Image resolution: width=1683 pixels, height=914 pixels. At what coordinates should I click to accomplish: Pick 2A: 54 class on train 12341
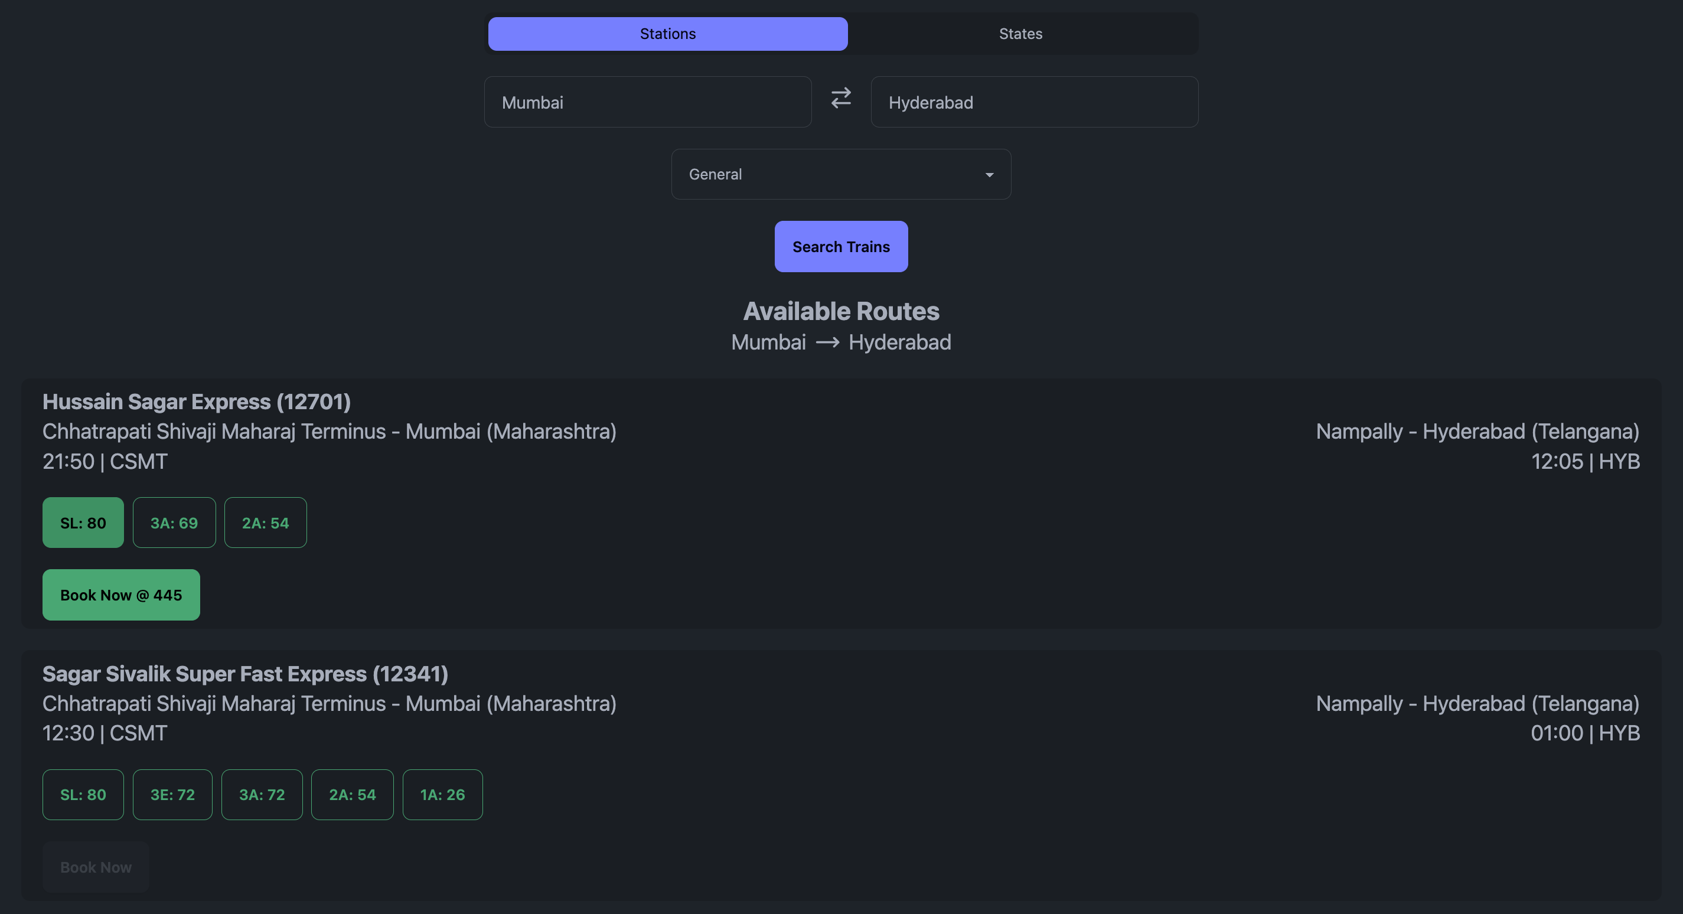click(x=352, y=795)
